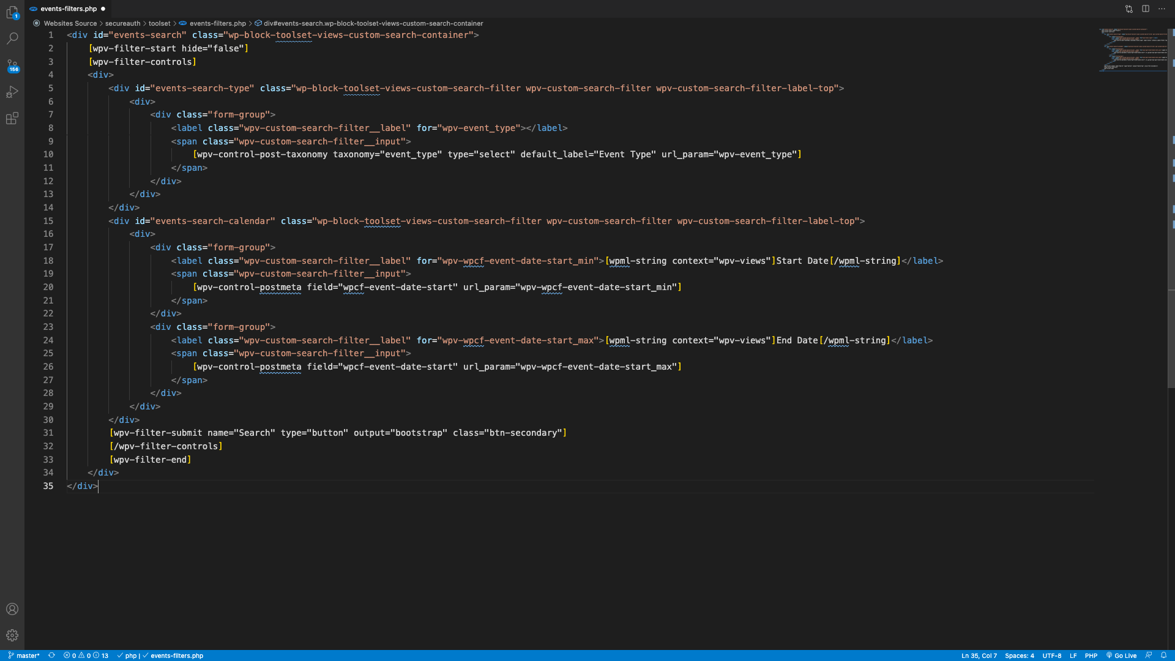Screen dimensions: 1175x661
Task: Open the Run and Debug view
Action: (x=12, y=92)
